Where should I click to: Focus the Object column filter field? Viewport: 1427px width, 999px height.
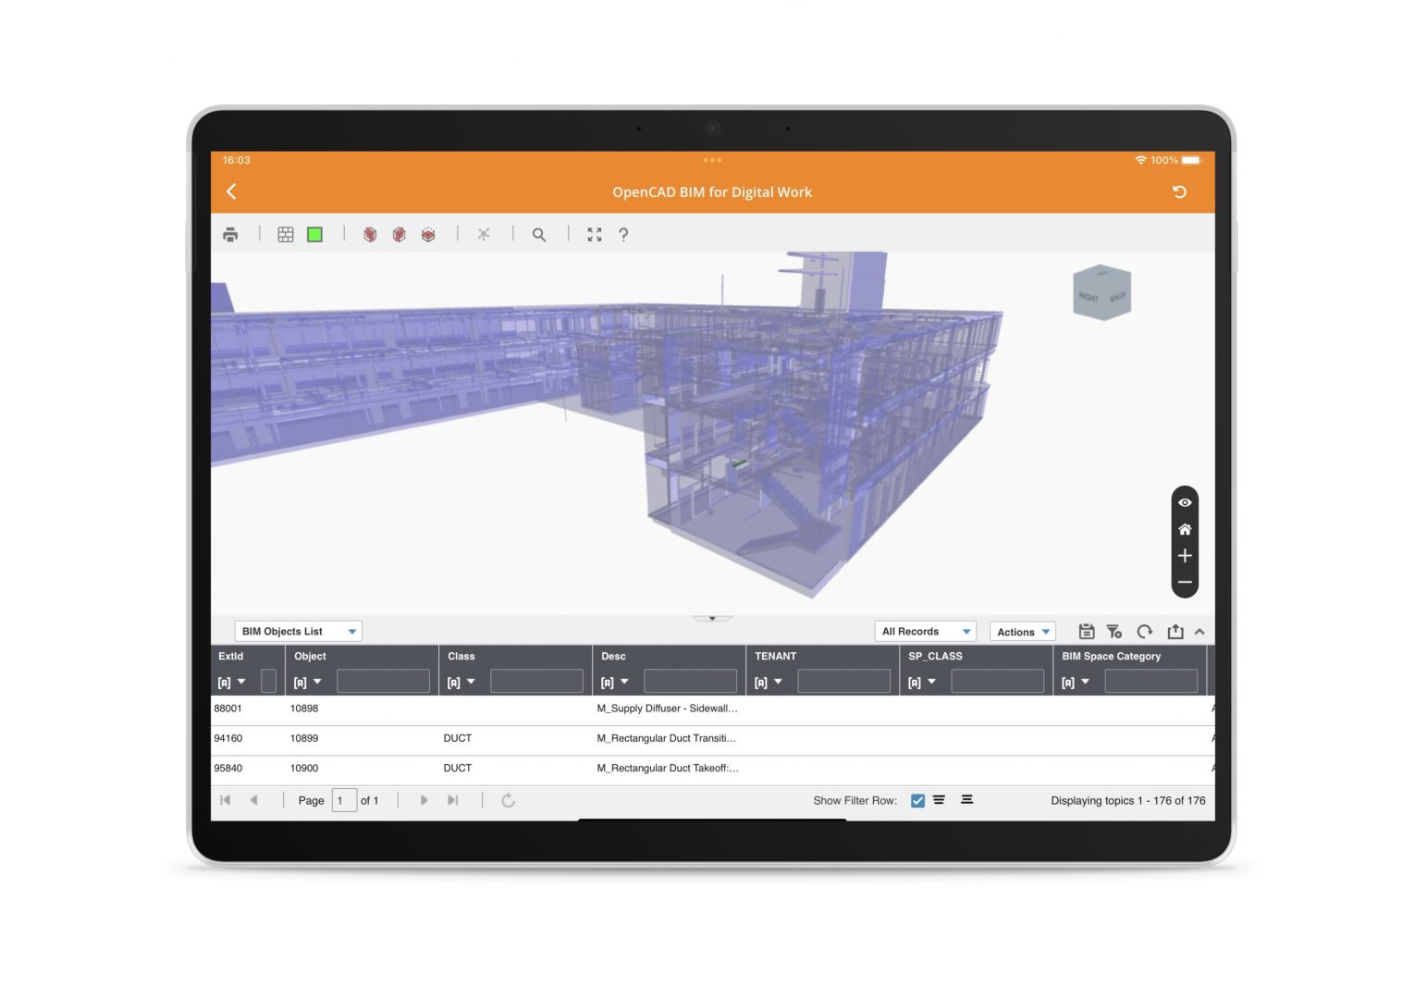click(x=383, y=682)
